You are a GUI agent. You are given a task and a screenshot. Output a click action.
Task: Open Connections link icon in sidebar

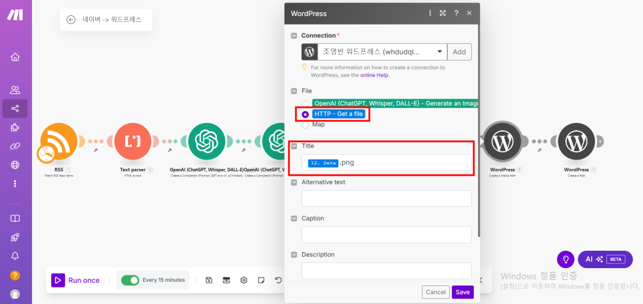pyautogui.click(x=15, y=146)
